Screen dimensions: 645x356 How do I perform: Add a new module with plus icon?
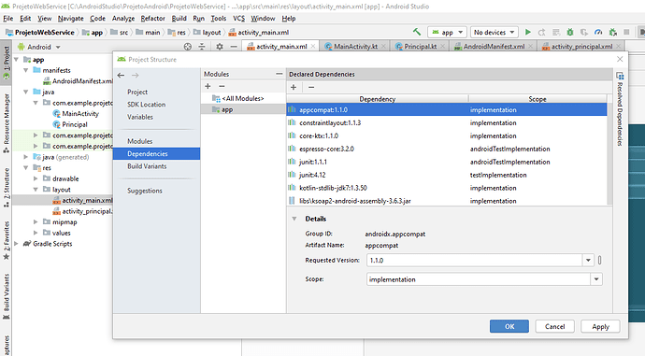pos(208,86)
